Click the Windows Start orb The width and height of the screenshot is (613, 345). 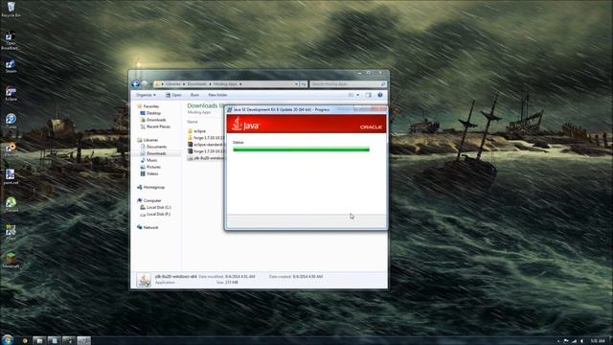click(x=8, y=339)
